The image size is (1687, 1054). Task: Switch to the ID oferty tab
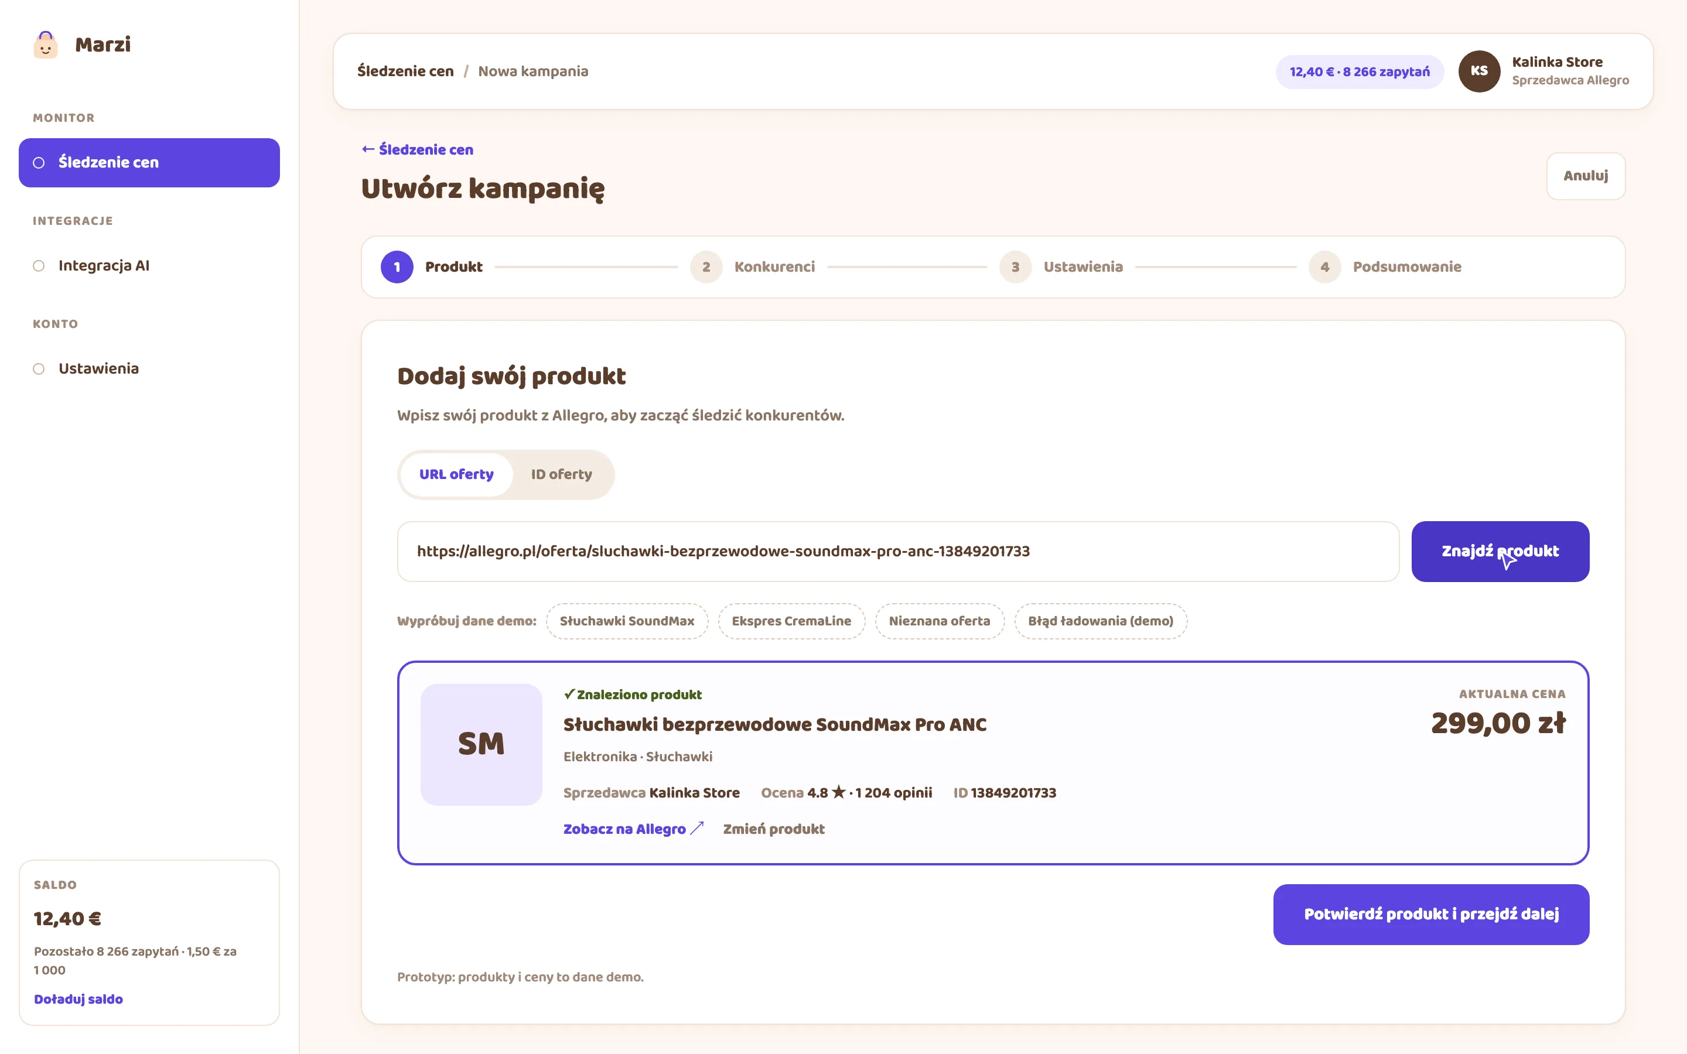tap(561, 475)
